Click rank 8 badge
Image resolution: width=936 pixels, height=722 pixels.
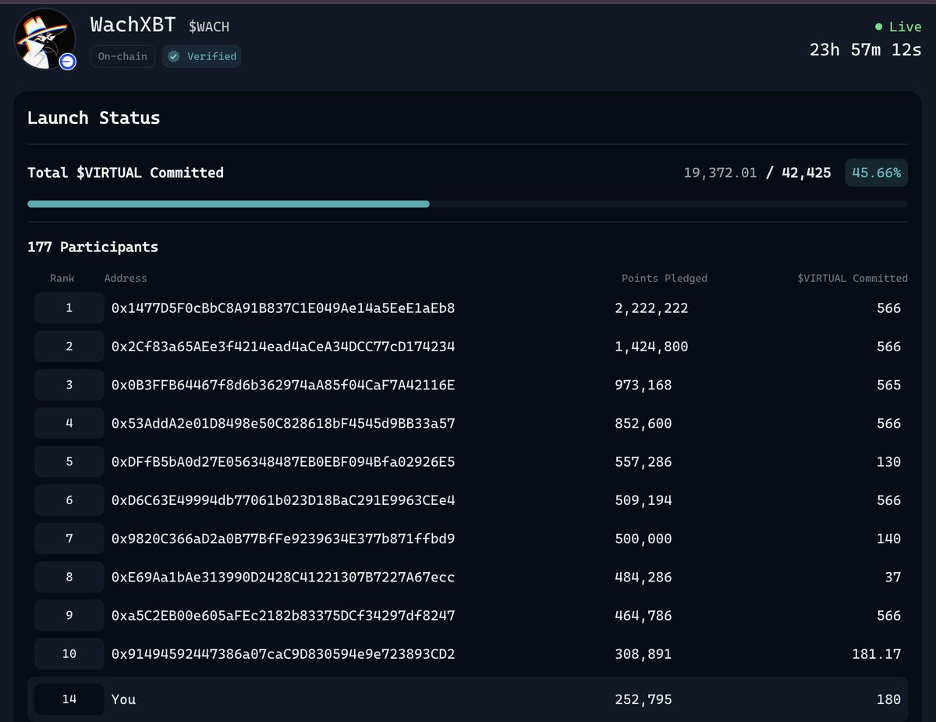click(69, 577)
